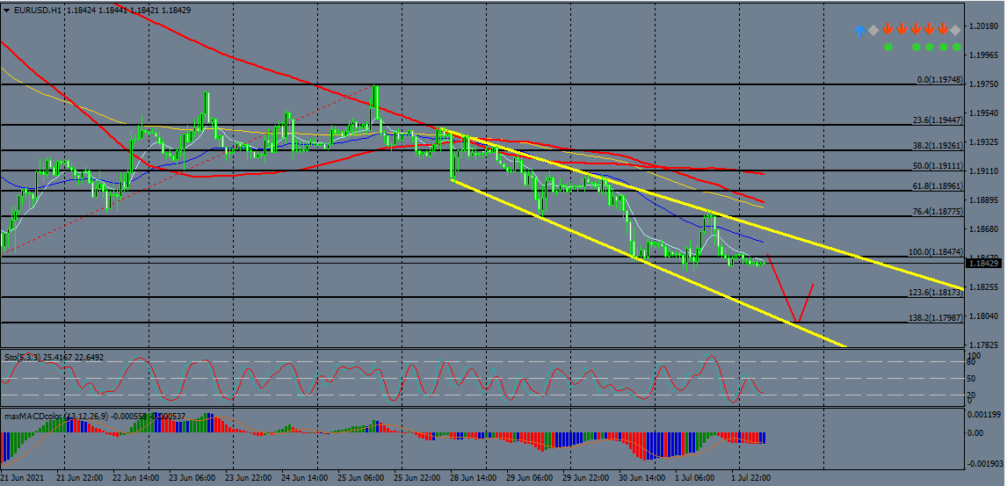1007x486 pixels.
Task: Click the 1.20180 price scale label
Action: click(984, 26)
